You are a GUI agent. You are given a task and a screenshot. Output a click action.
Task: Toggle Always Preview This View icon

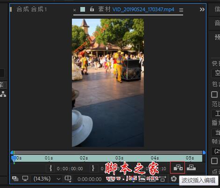click(15, 179)
